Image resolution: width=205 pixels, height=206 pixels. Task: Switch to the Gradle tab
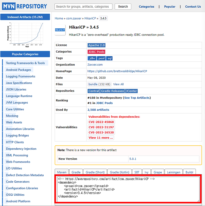coord(76,172)
